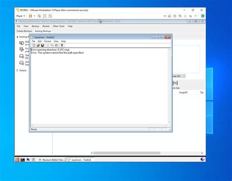Click the double-arrow icon in VMware toolbar

[x=165, y=16]
